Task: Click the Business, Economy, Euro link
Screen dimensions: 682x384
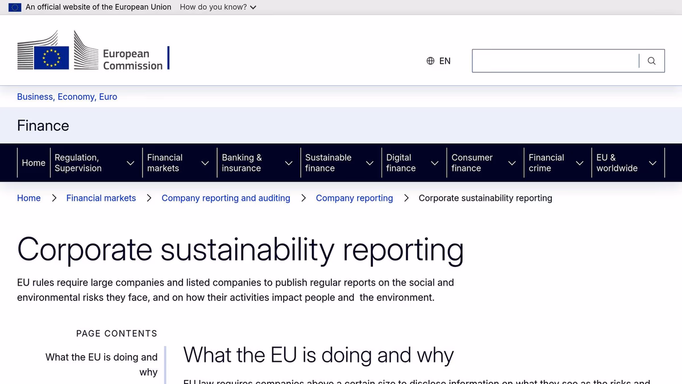Action: (x=66, y=97)
